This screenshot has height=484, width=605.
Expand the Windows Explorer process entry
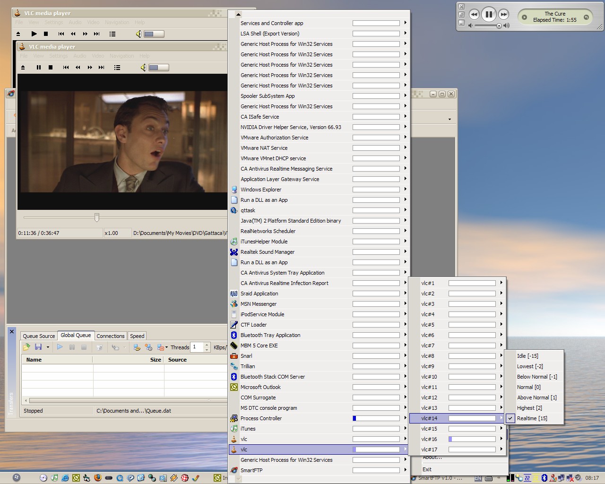click(x=319, y=190)
